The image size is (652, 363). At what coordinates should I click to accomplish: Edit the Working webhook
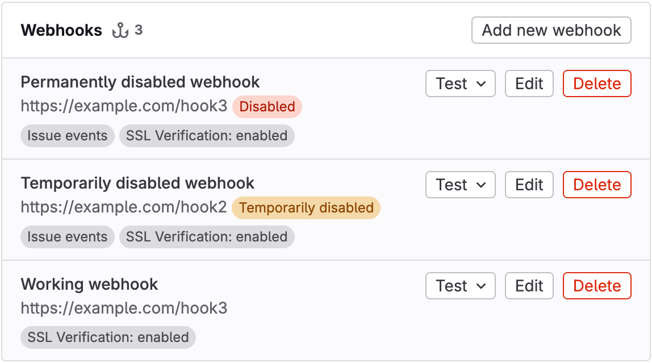[529, 286]
